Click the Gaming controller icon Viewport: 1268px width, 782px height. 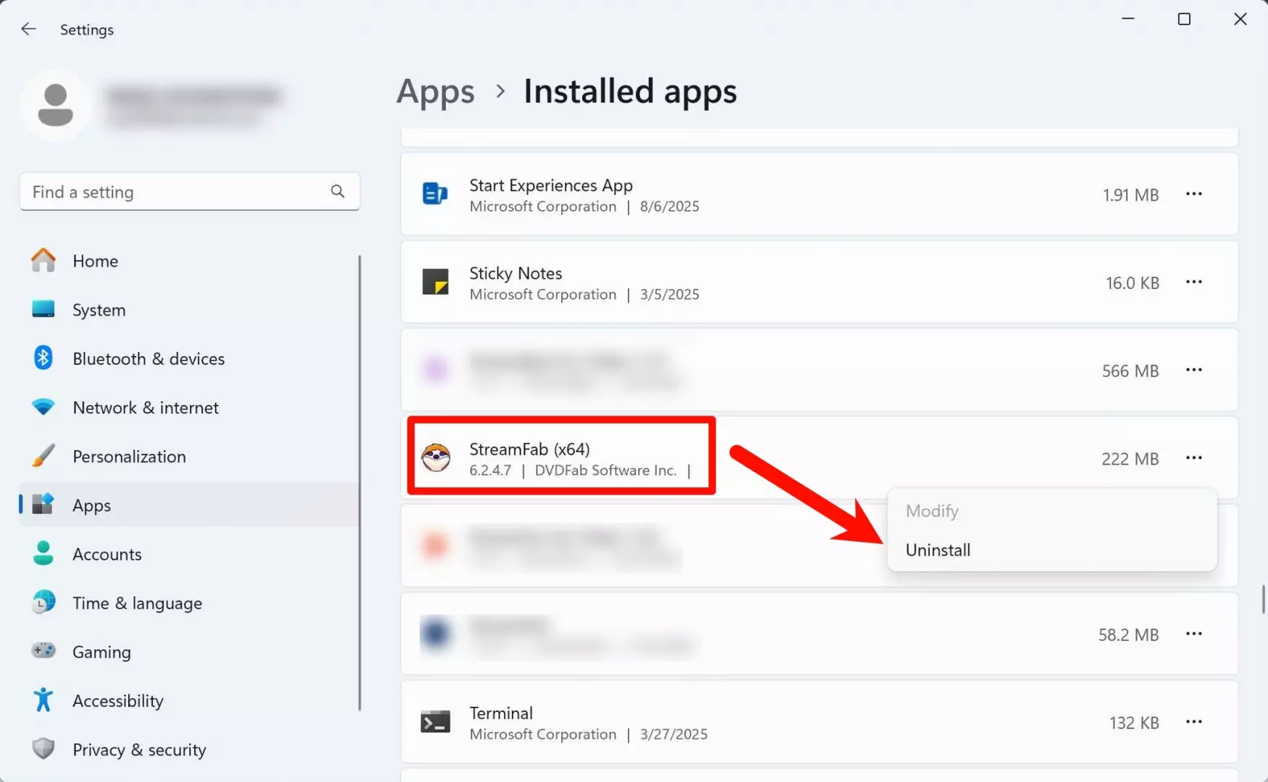(43, 650)
